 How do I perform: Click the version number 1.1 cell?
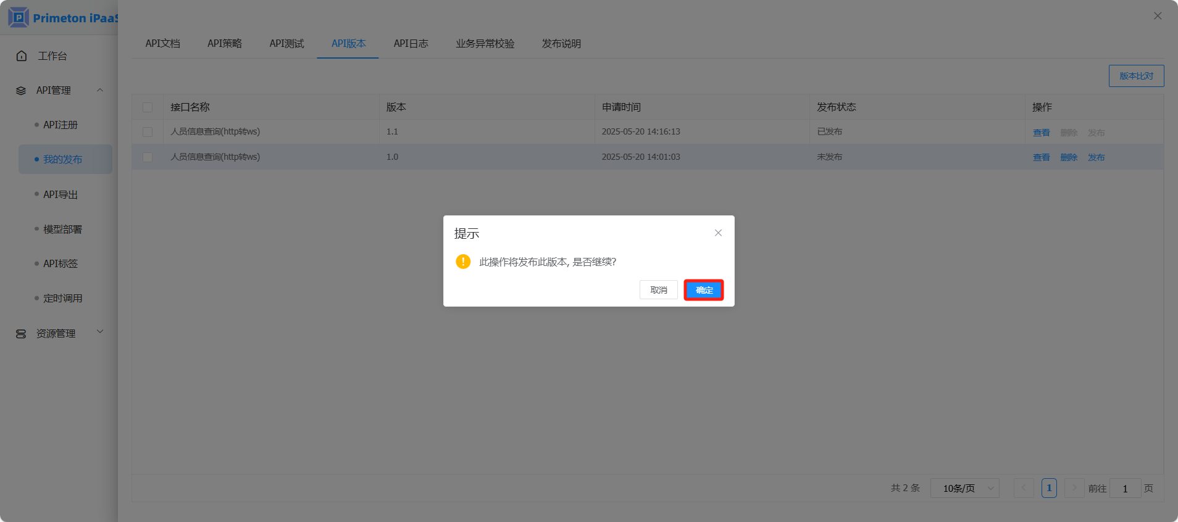pyautogui.click(x=392, y=132)
